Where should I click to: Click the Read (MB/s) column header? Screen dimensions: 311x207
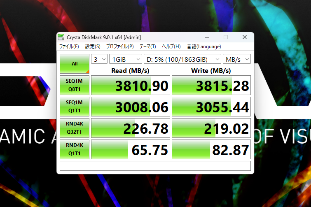pyautogui.click(x=130, y=71)
